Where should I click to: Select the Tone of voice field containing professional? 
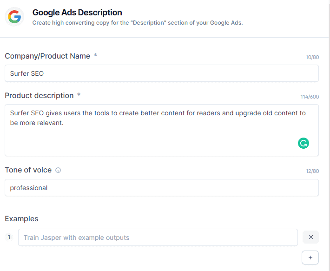[x=161, y=188]
